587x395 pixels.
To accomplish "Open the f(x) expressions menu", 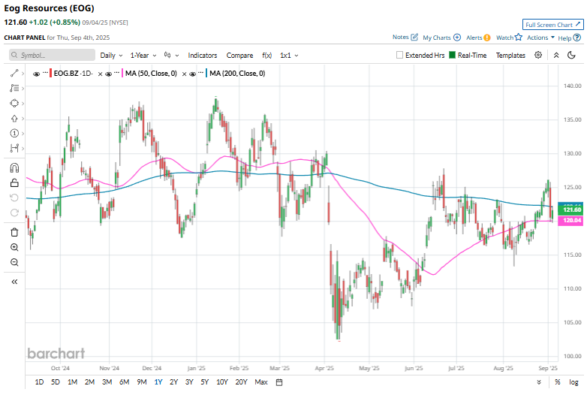I will (267, 56).
